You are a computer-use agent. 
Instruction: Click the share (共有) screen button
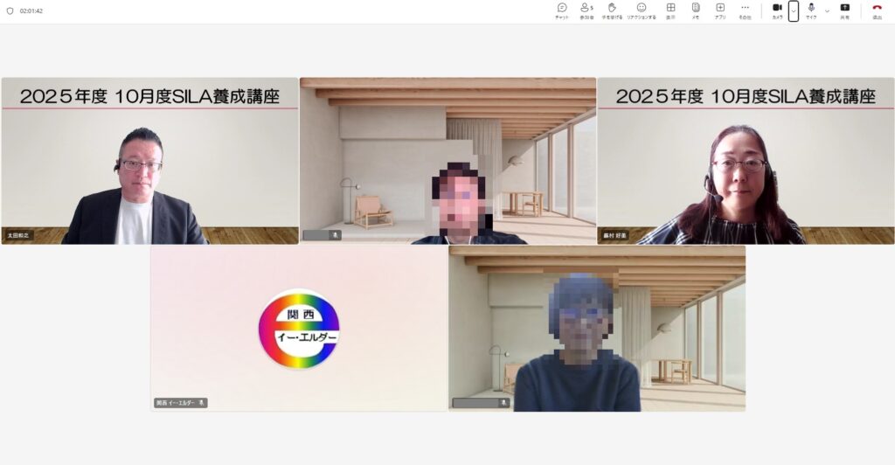(x=844, y=10)
